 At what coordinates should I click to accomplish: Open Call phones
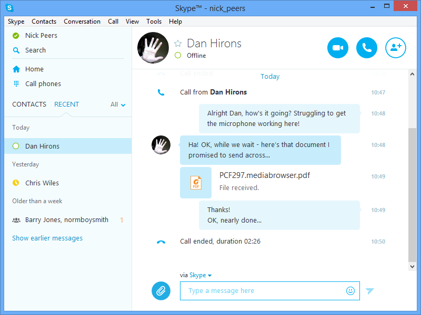click(x=43, y=83)
